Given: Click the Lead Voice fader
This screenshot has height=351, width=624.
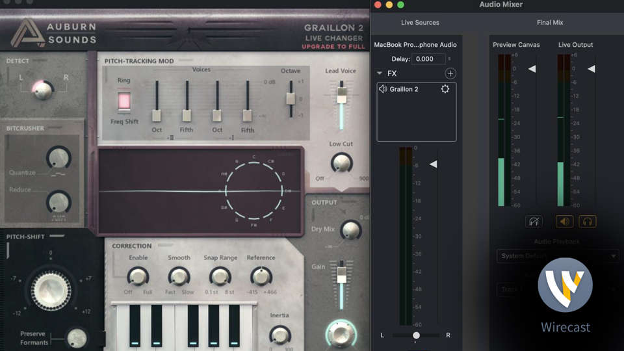Looking at the screenshot, I should [341, 96].
